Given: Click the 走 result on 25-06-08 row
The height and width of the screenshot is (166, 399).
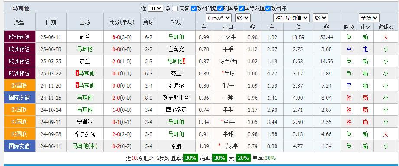Looking at the screenshot, I should tap(365, 49).
